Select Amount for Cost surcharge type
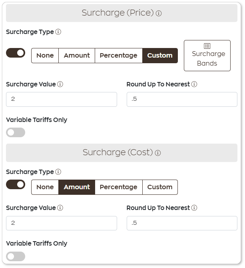The height and width of the screenshot is (268, 245). [77, 187]
